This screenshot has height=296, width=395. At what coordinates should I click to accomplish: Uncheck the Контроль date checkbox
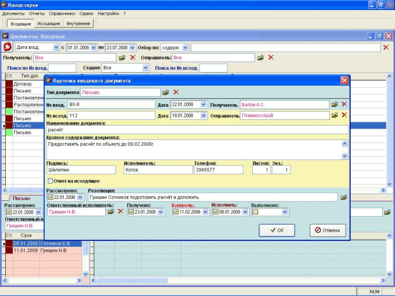(176, 212)
